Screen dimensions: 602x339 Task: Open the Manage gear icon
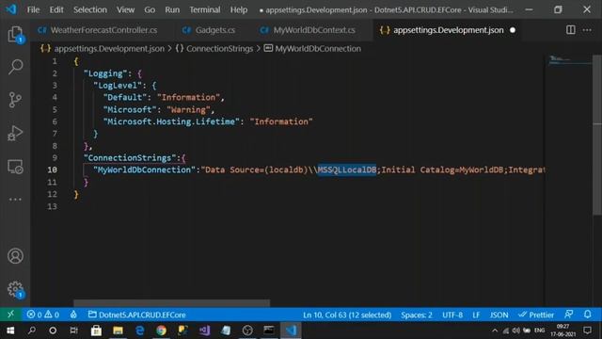[x=15, y=289]
